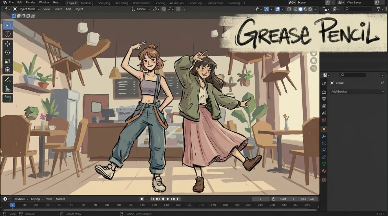Activate the 3D Cursor tool
Viewport: 388px width, 216px height.
point(7,34)
